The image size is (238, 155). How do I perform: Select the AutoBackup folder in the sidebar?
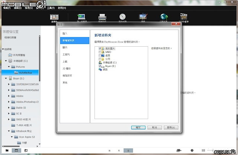[x=25, y=73]
